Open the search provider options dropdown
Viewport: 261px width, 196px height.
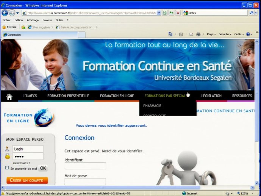256,13
